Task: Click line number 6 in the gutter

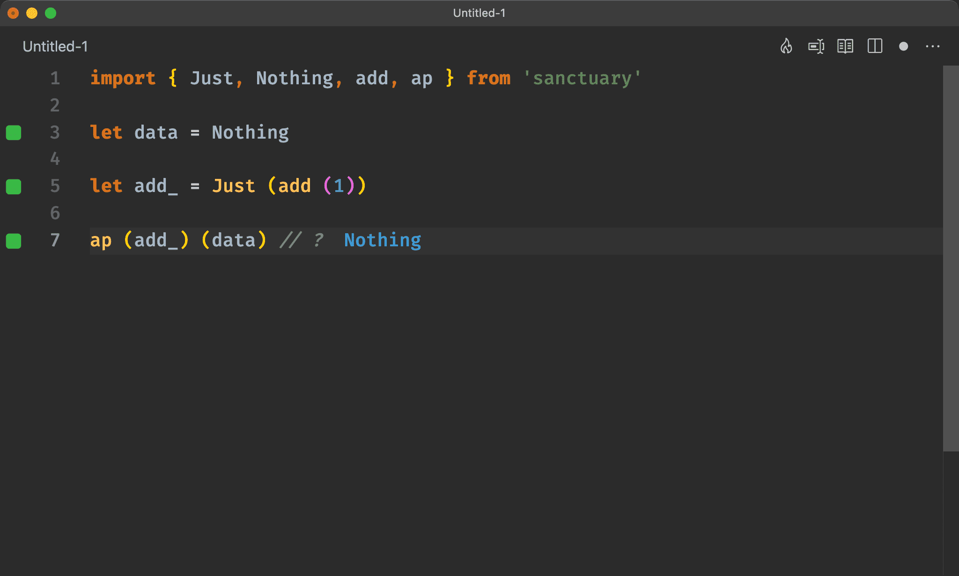Action: (x=55, y=213)
